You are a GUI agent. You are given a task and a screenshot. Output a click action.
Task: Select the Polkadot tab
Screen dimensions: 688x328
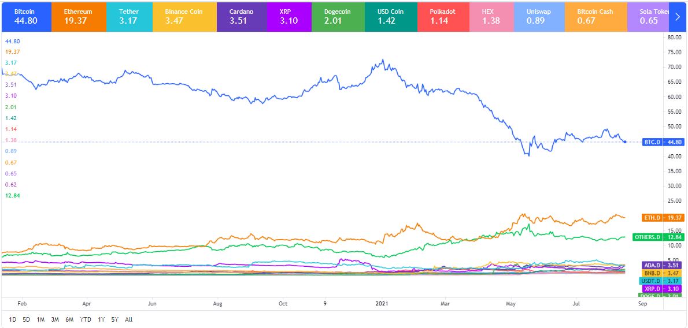pyautogui.click(x=443, y=16)
